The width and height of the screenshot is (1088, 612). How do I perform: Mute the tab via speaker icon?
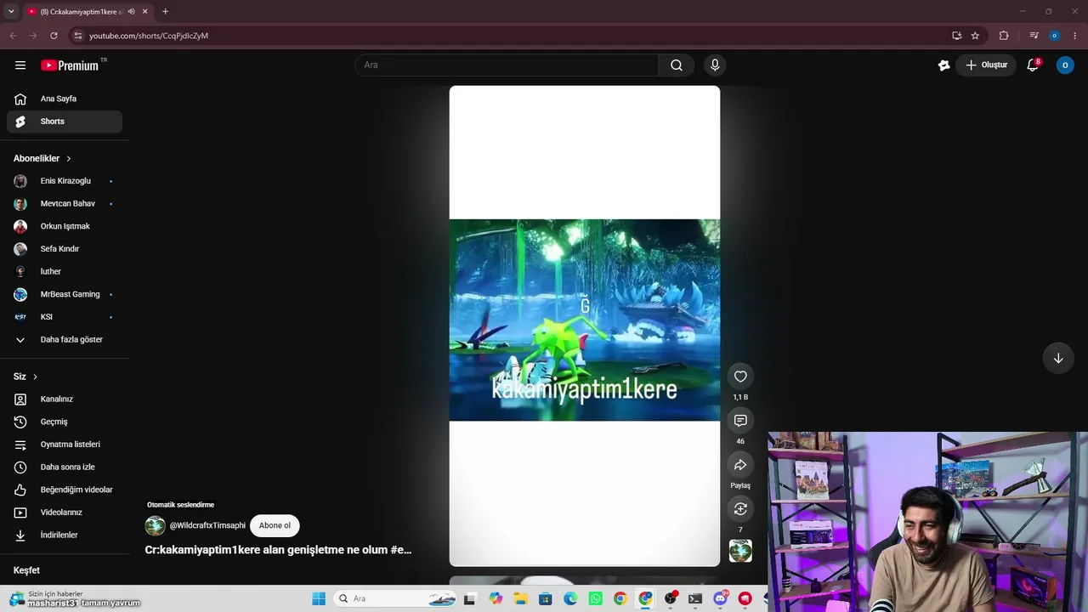click(x=131, y=12)
